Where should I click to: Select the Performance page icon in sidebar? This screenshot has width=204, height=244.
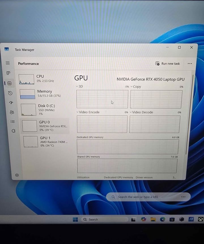tap(10, 83)
